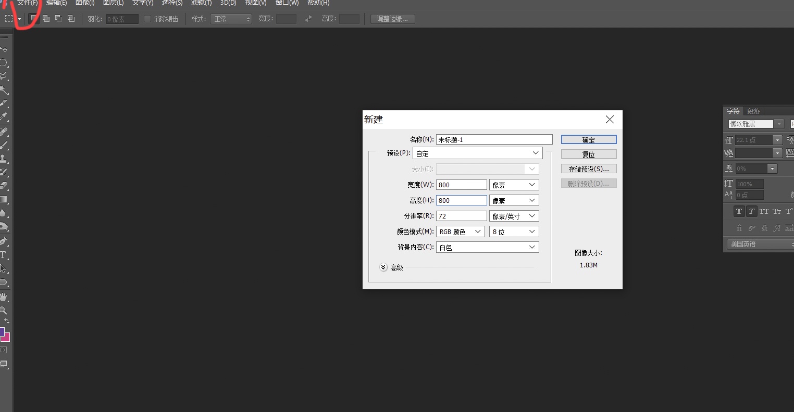Toggle discretionary ligatures (st) button
The width and height of the screenshot is (794, 412).
click(x=764, y=228)
